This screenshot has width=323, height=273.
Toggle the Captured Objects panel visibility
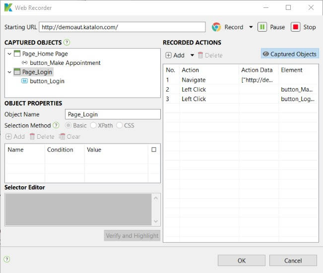point(290,54)
